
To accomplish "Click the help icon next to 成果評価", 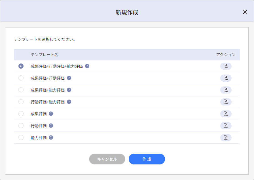I will pyautogui.click(x=50, y=114).
